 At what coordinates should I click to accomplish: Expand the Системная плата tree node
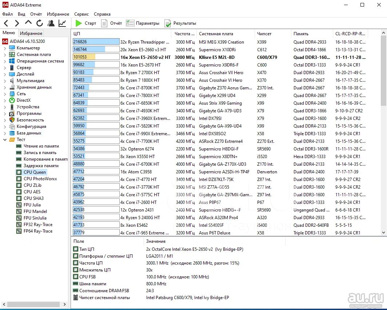pos(5,55)
